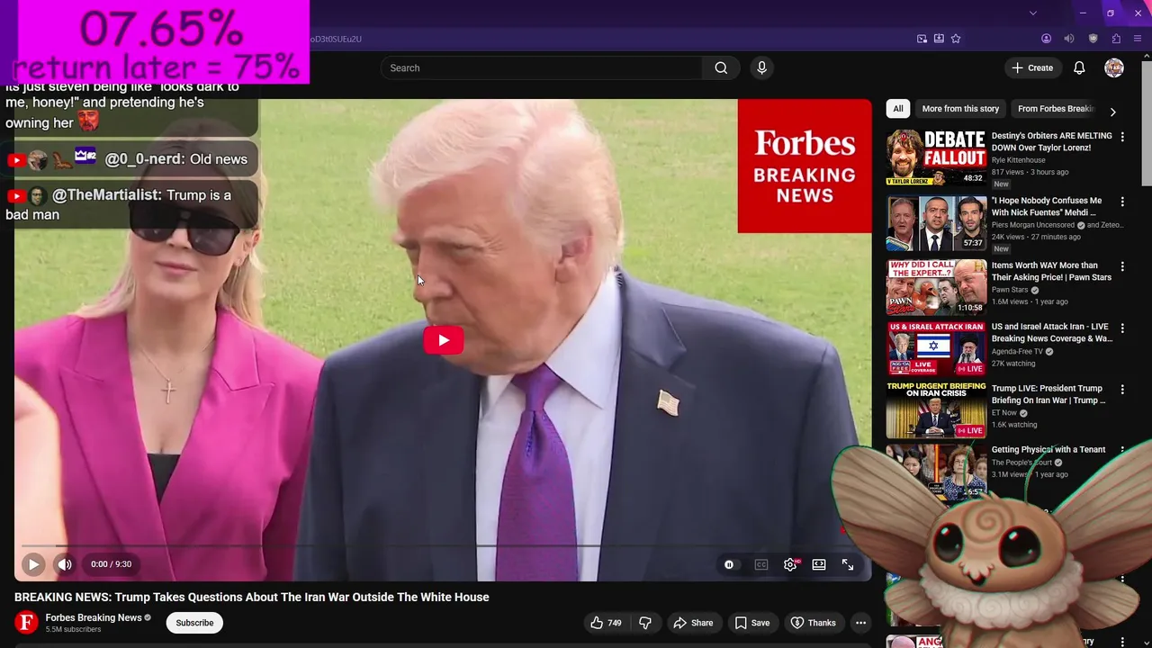Screen dimensions: 1152x648
Task: Bookmark this page with star icon
Action: [956, 39]
